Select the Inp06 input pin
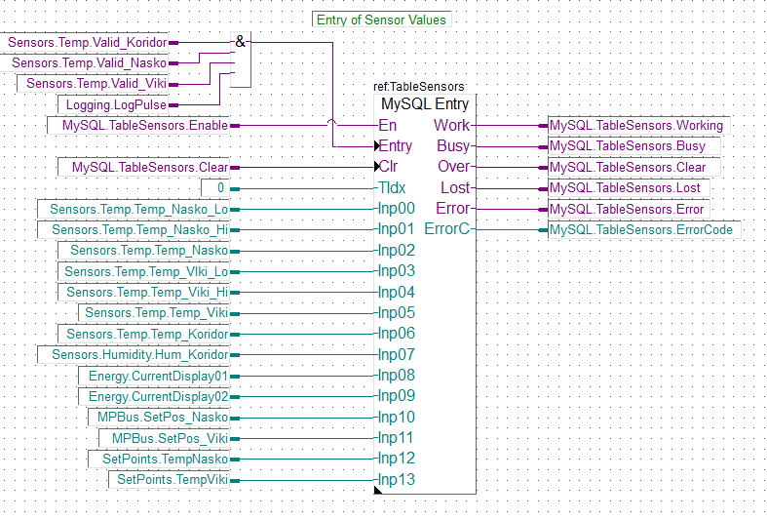767x520 pixels. pyautogui.click(x=397, y=334)
